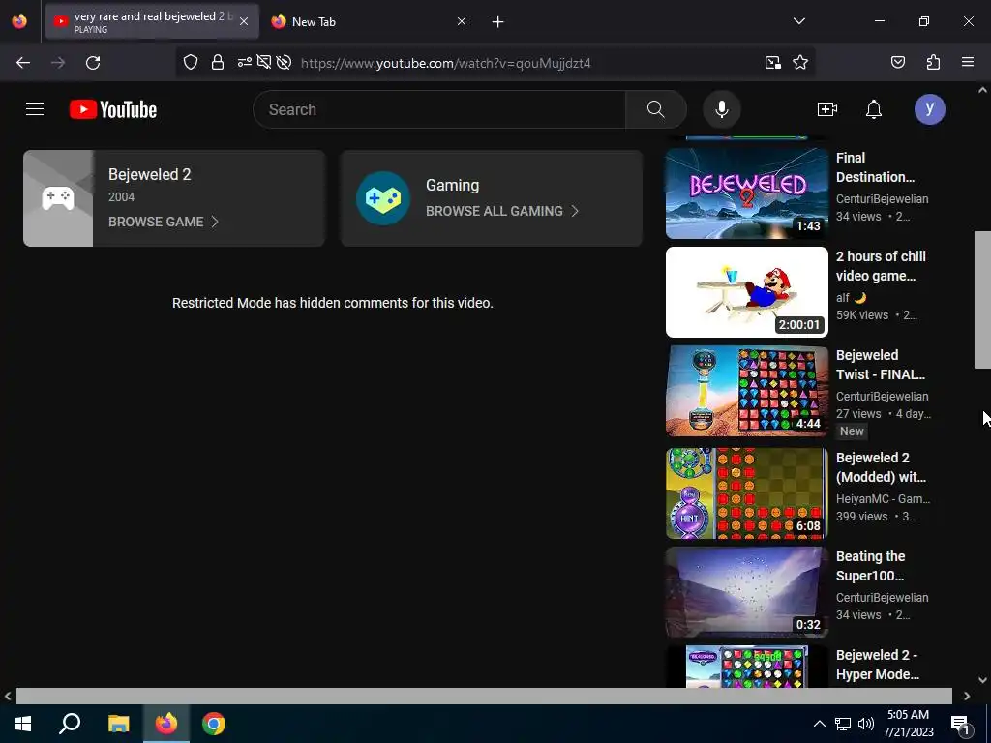Open site permissions icon in address bar
Screen dimensions: 991x743
[245, 63]
